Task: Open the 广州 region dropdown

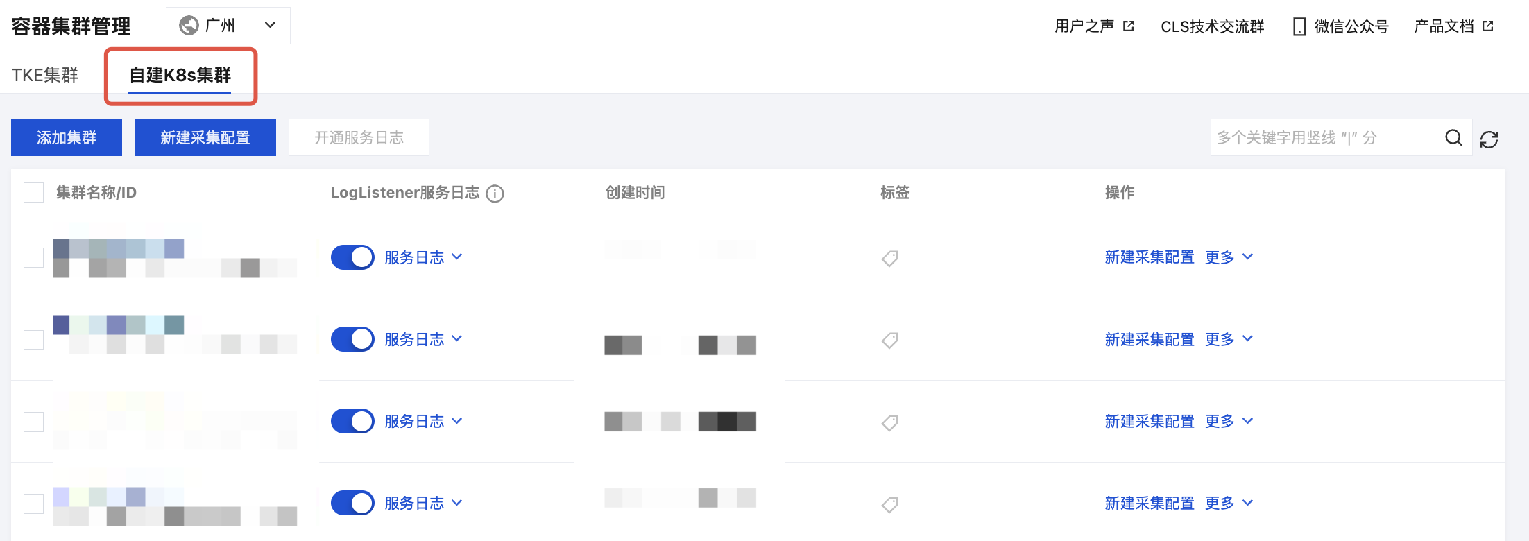Action: click(x=228, y=26)
